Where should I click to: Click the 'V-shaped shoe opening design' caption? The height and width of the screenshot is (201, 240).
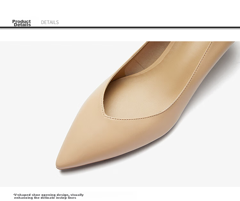point(48,196)
